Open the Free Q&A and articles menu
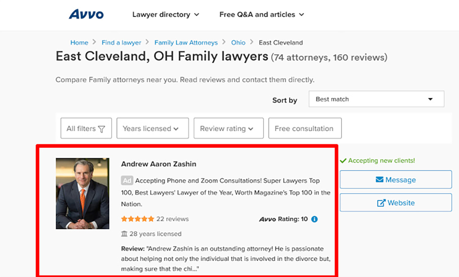This screenshot has height=277, width=459. (261, 14)
